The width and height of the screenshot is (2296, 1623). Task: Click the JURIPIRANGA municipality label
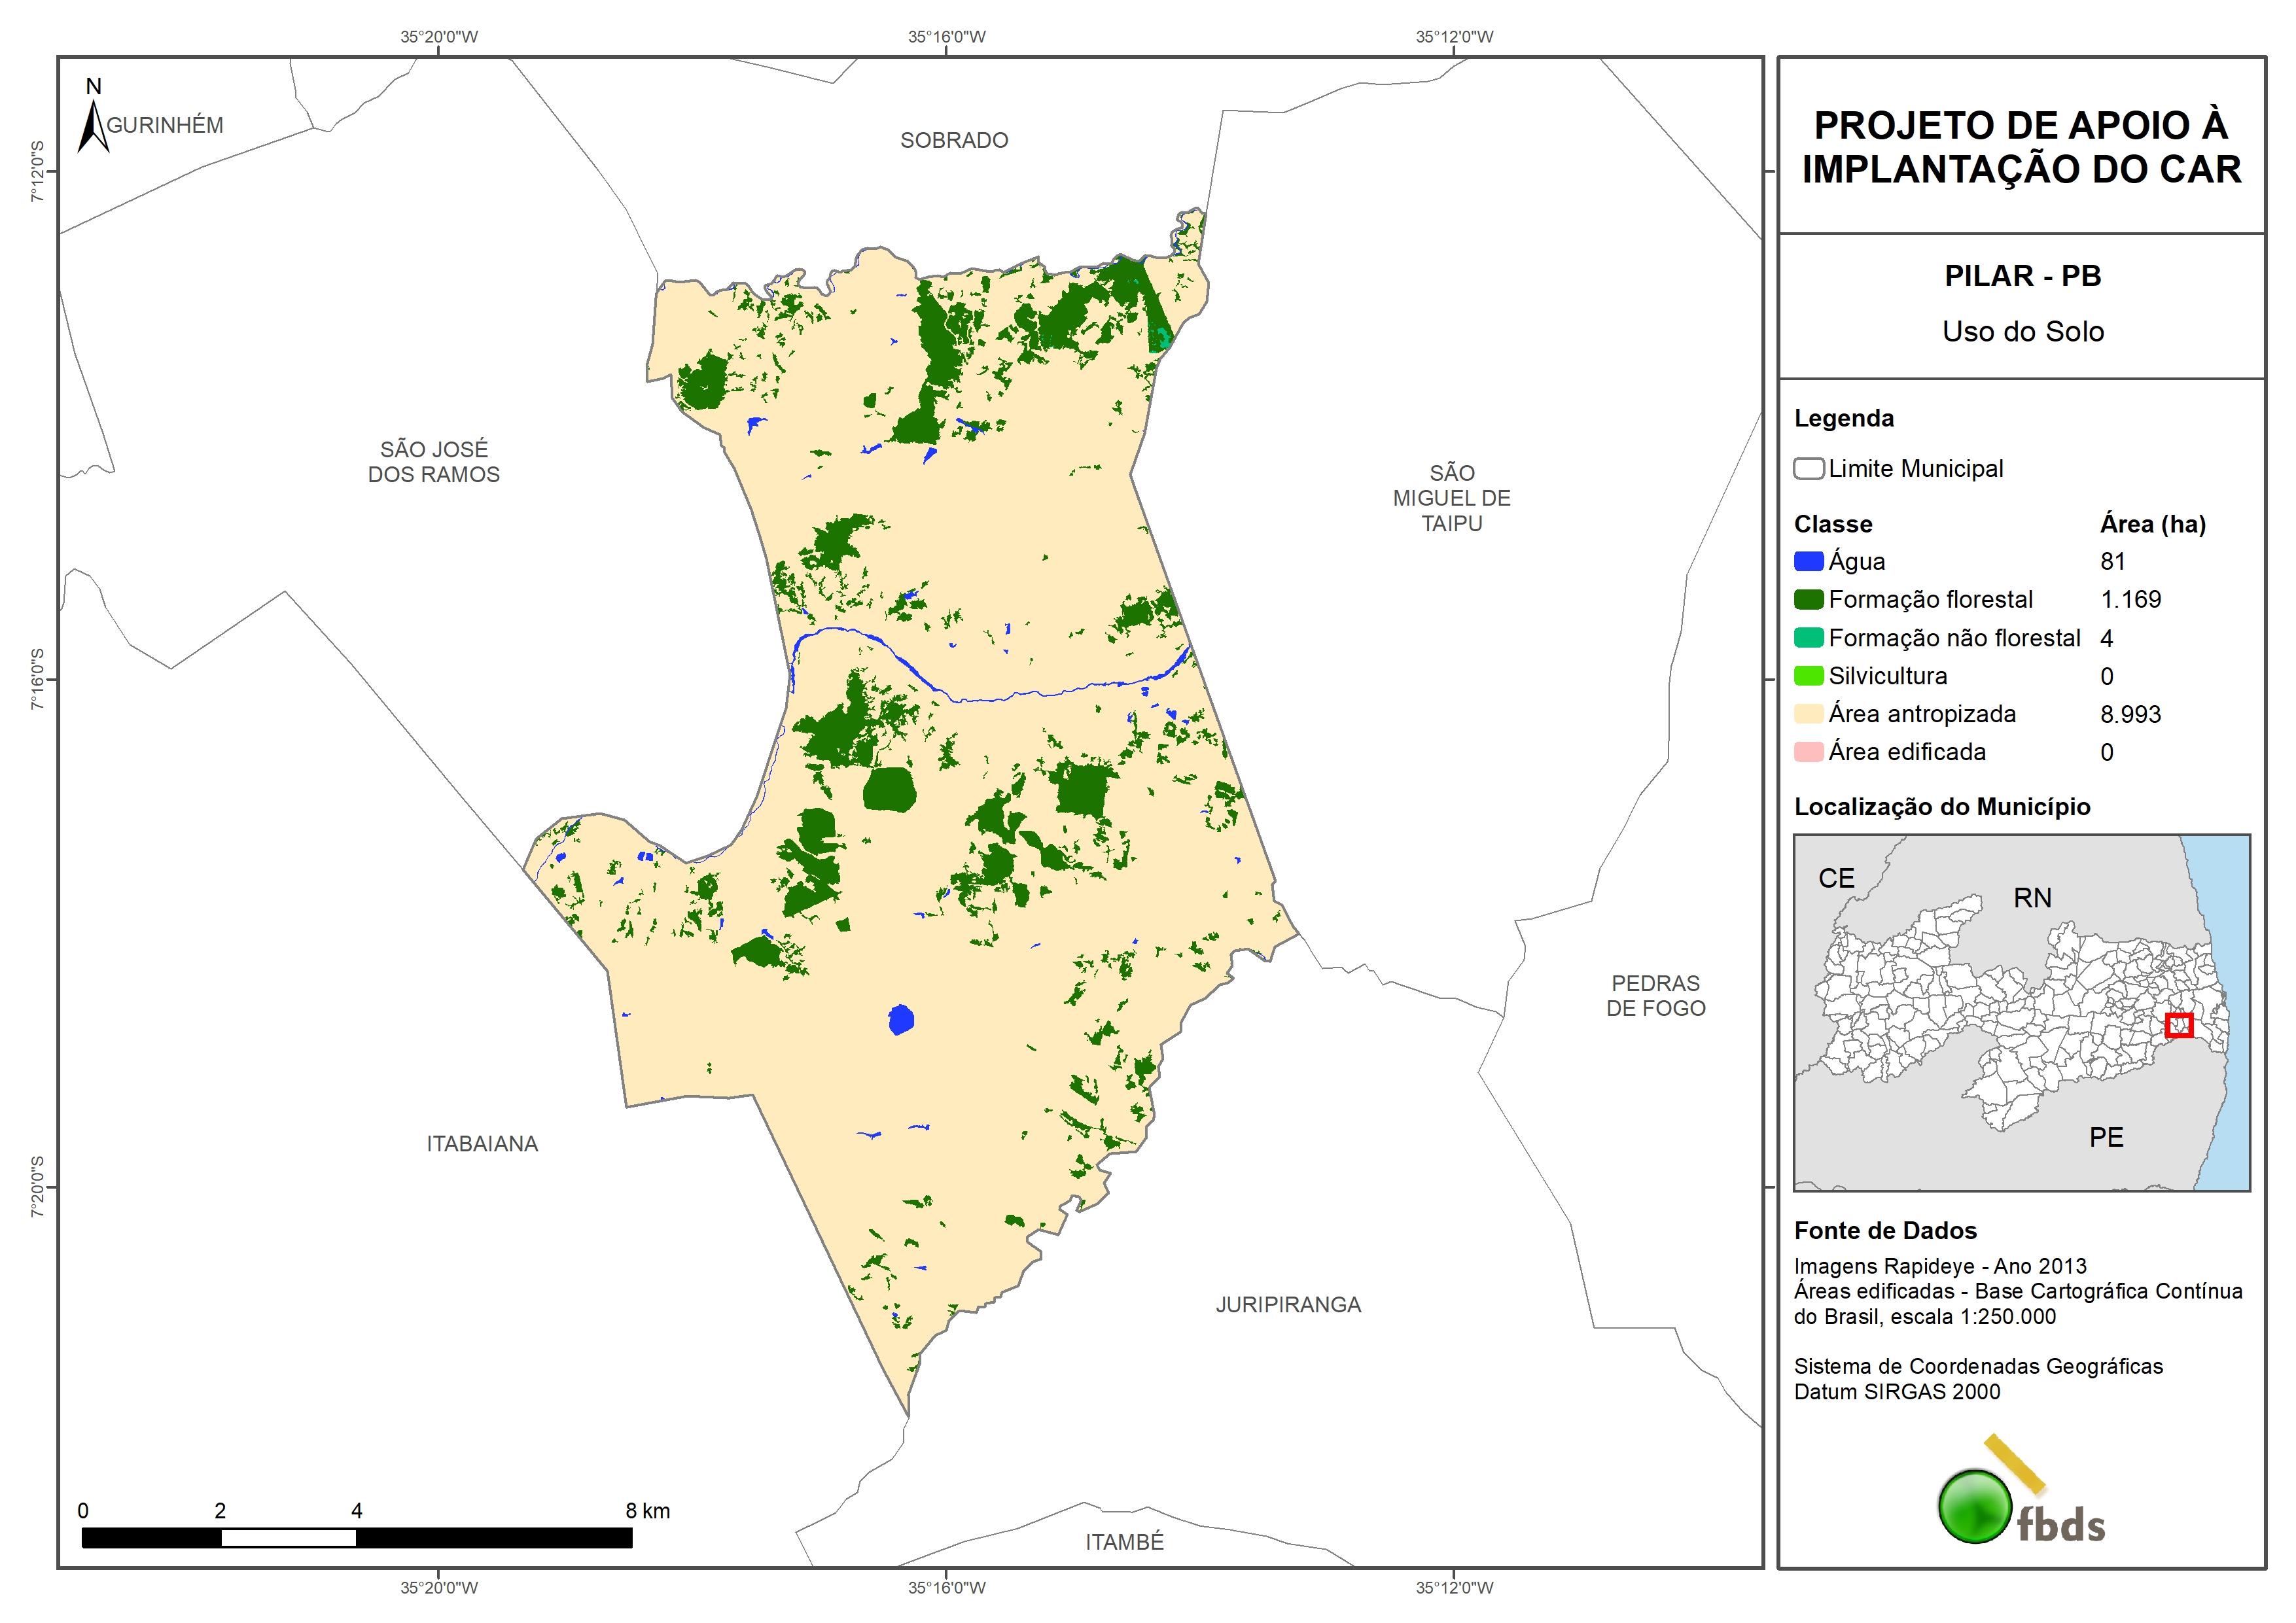coord(1288,1305)
